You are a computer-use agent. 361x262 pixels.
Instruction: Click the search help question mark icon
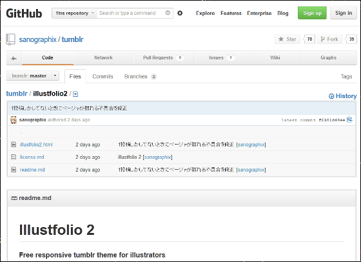(168, 13)
